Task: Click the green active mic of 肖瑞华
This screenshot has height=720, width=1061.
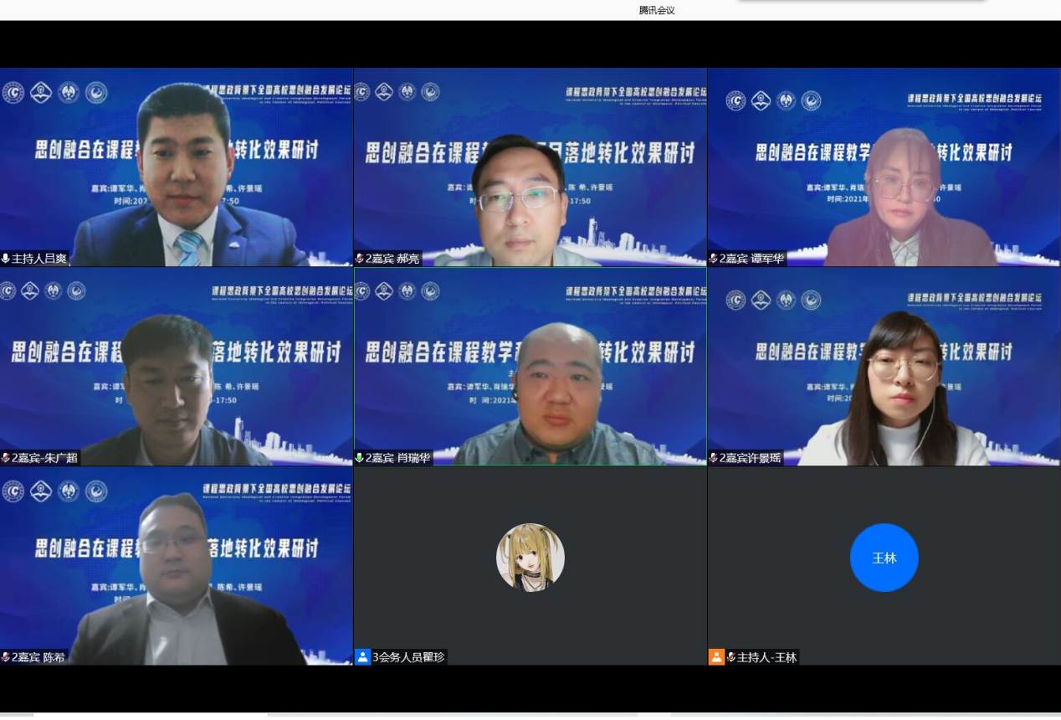Action: click(x=360, y=458)
